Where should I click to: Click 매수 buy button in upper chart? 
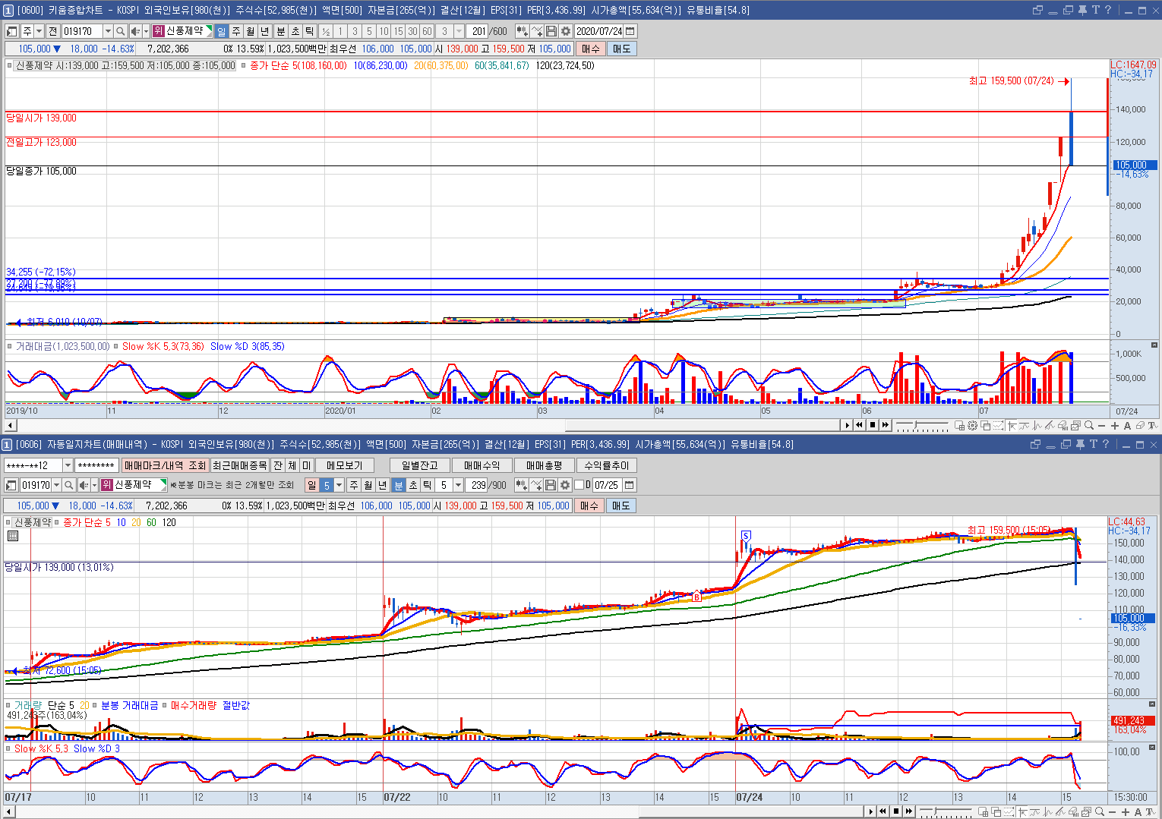(x=590, y=49)
